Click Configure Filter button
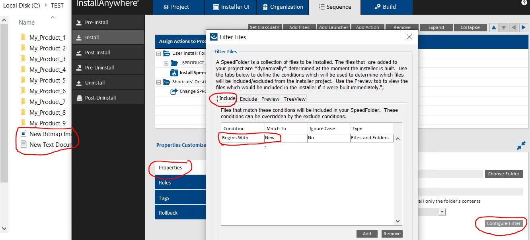Image resolution: width=530 pixels, height=240 pixels. [503, 223]
